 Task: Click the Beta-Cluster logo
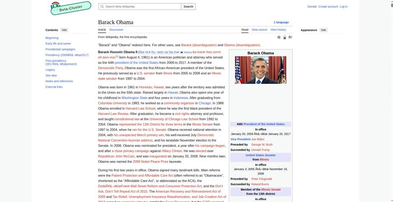pos(71,8)
